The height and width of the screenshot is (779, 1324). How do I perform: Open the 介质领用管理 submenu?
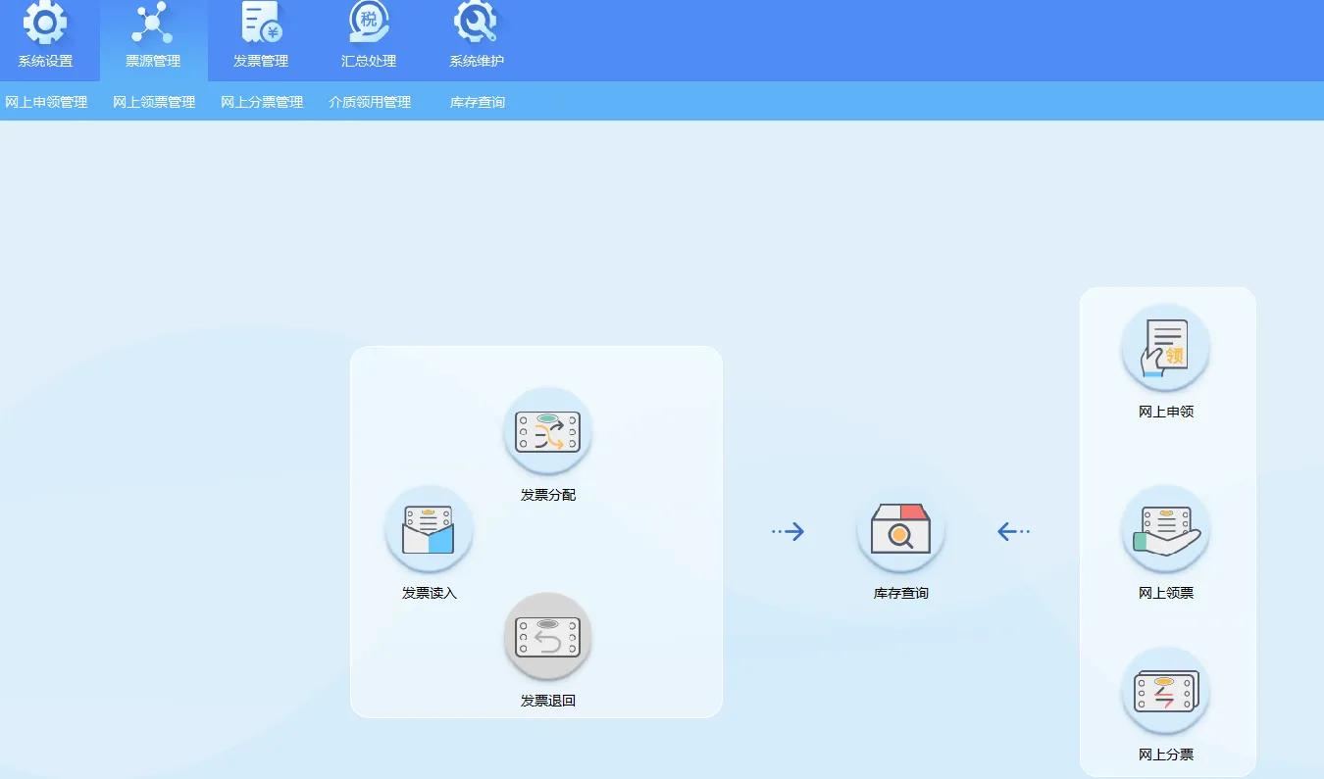(370, 102)
